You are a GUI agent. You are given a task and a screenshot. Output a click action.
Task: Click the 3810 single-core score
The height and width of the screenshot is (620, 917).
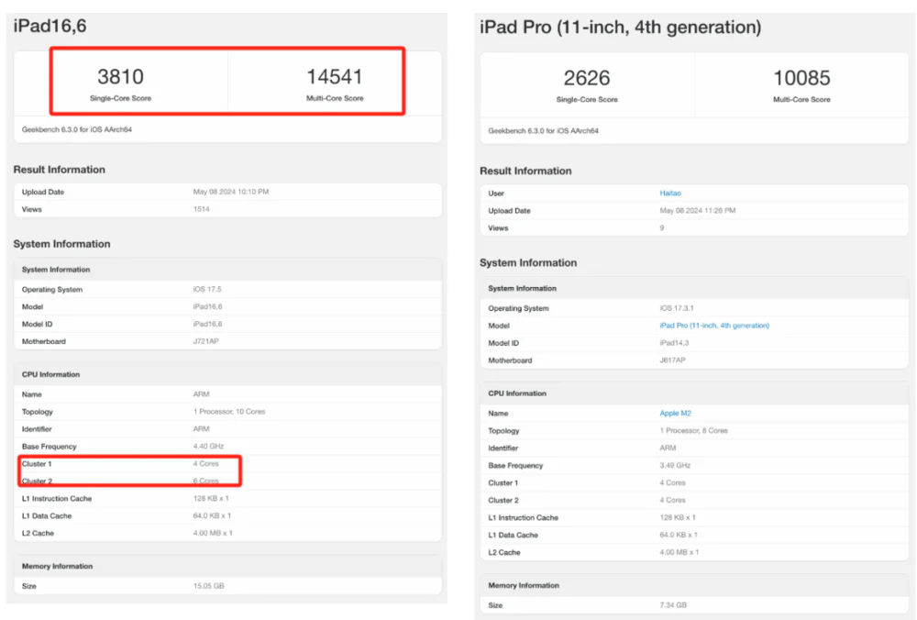pos(120,77)
